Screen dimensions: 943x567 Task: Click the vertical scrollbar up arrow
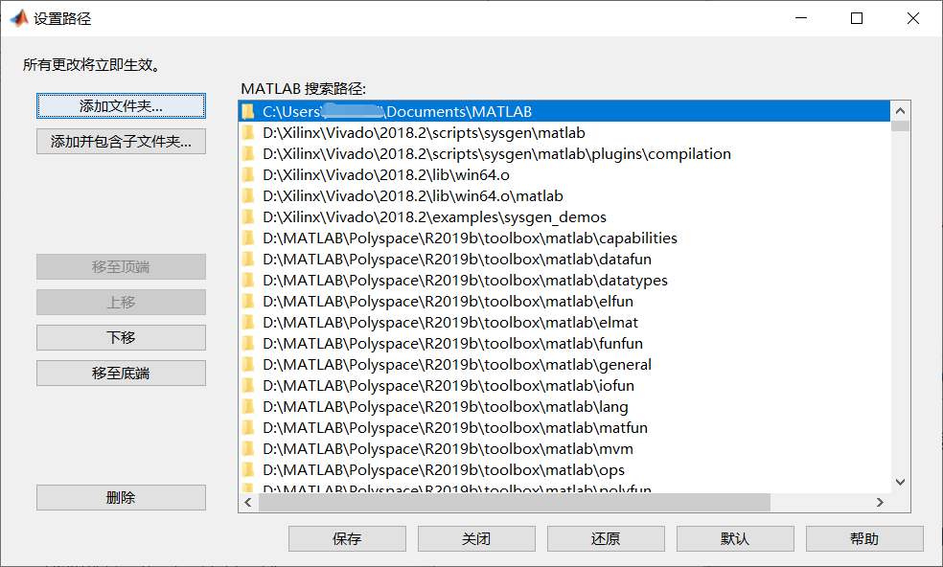(x=900, y=111)
